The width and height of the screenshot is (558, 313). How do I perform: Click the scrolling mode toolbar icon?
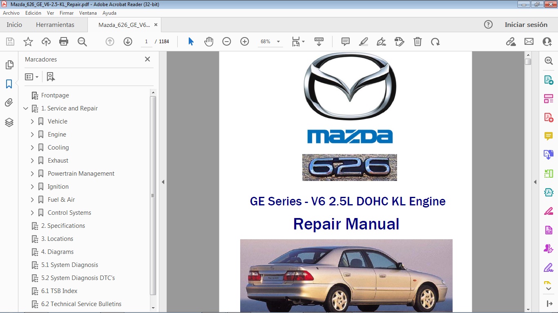319,42
